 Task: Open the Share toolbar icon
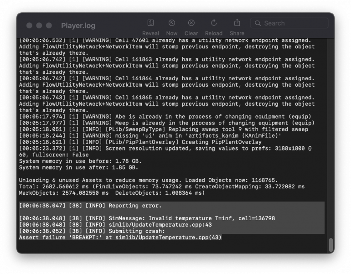coord(237,23)
